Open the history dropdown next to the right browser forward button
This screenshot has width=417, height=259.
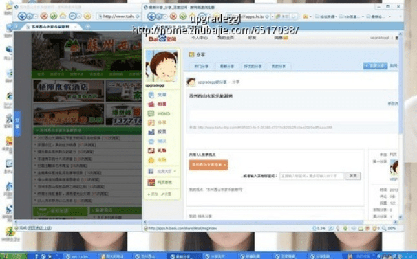pyautogui.click(x=165, y=17)
